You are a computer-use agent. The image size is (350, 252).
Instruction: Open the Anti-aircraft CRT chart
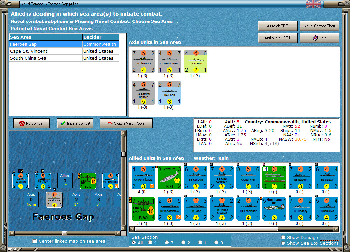277,38
